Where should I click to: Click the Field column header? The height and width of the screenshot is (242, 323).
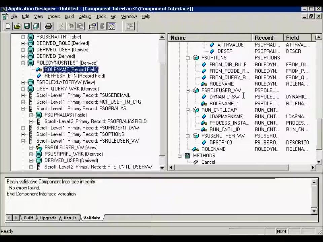pyautogui.click(x=297, y=38)
